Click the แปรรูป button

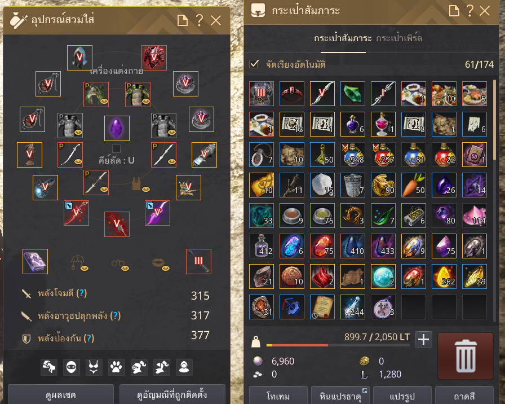pos(402,396)
